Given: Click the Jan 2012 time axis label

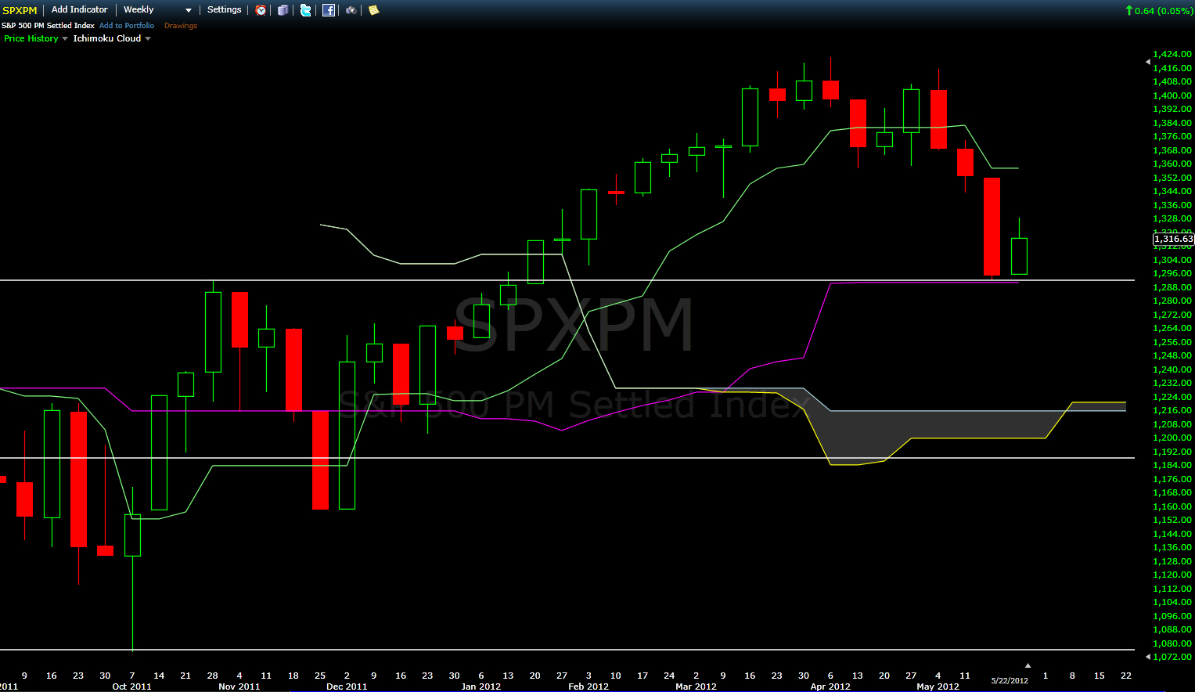Looking at the screenshot, I should coord(481,687).
